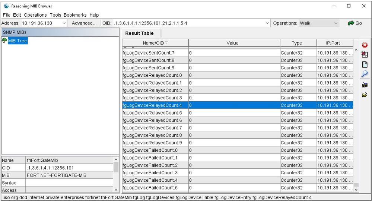This screenshot has width=372, height=201.
Task: Select highlighted row fgLogDeviceRelayedCount.4
Action: point(238,105)
